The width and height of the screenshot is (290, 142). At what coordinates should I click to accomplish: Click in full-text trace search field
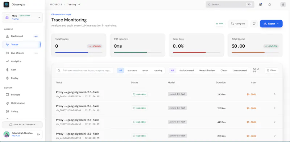point(84,70)
